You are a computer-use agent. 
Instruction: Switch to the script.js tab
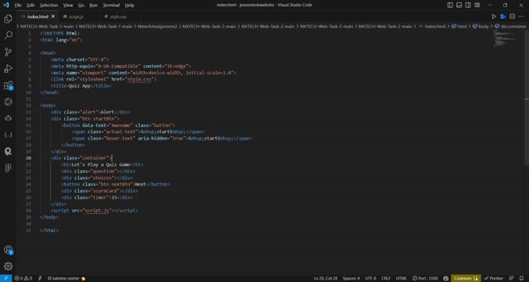pos(76,16)
